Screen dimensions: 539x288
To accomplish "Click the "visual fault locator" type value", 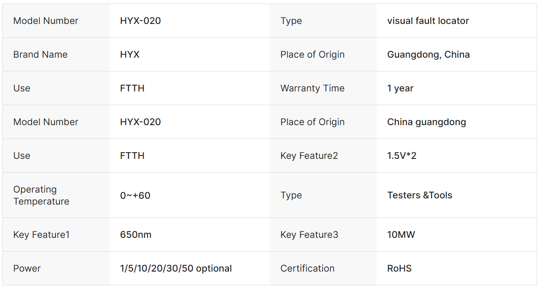I will point(428,21).
